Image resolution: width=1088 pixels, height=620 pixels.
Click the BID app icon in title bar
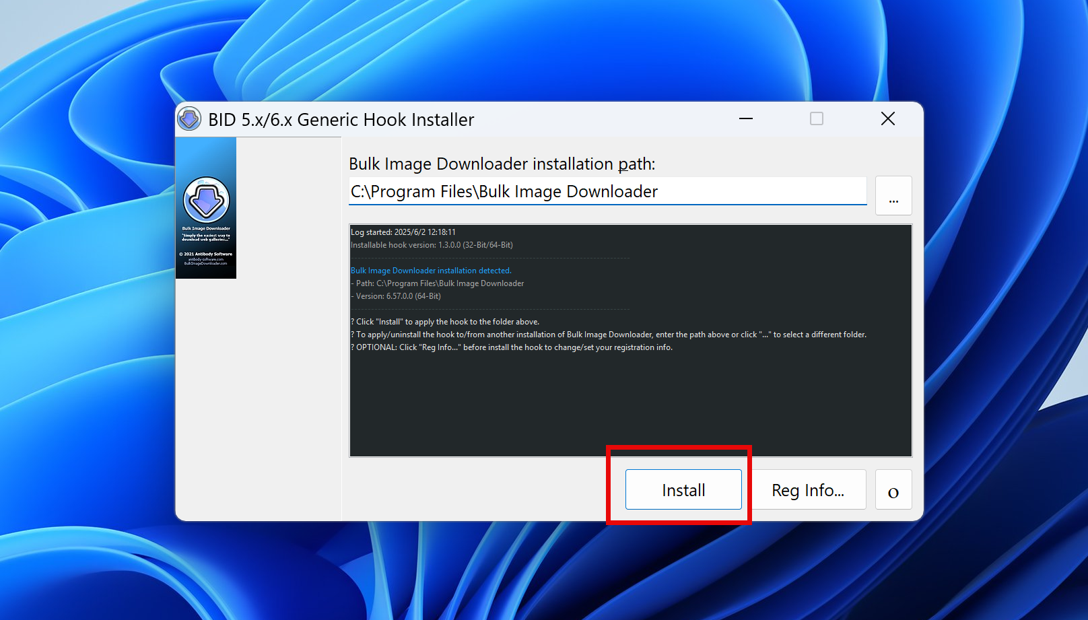pos(189,119)
